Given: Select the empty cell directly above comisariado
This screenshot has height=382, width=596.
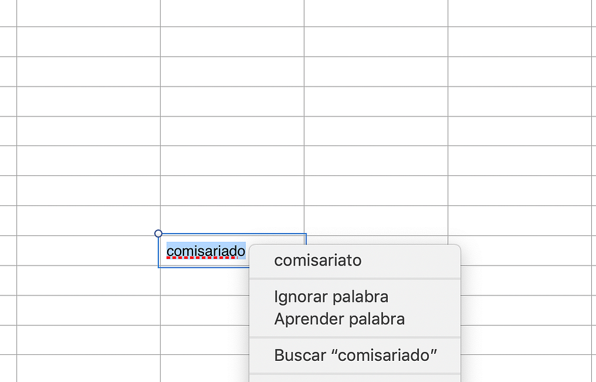Looking at the screenshot, I should point(232,221).
